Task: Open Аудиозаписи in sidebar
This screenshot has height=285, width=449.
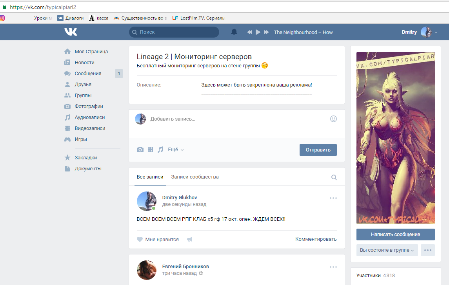Action: pyautogui.click(x=90, y=117)
